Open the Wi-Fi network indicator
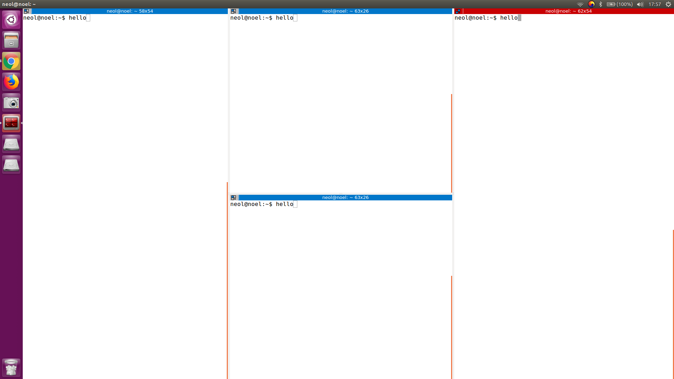The width and height of the screenshot is (674, 379). point(580,4)
